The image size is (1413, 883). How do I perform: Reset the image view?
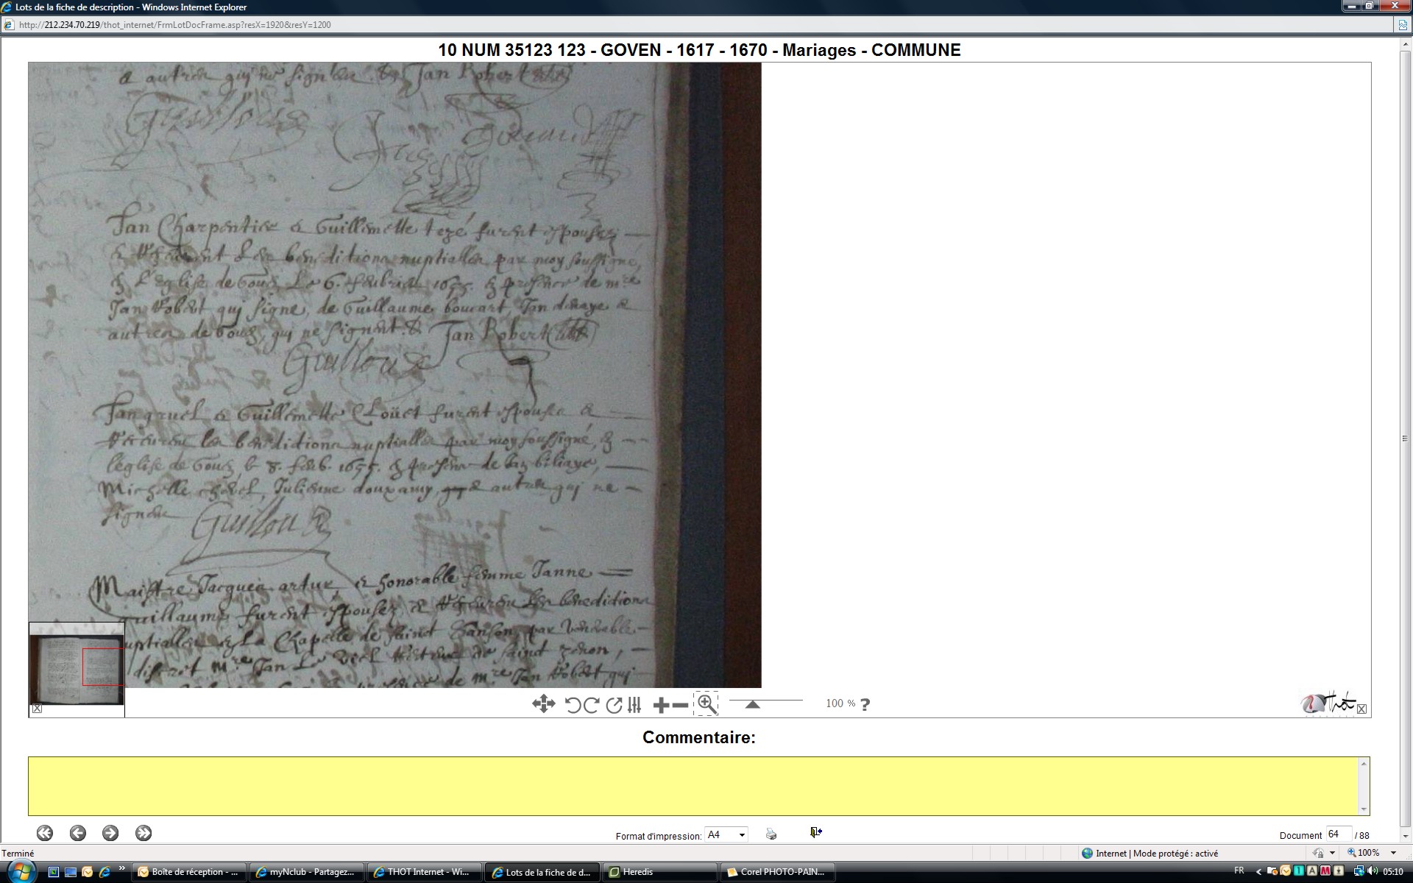point(614,705)
